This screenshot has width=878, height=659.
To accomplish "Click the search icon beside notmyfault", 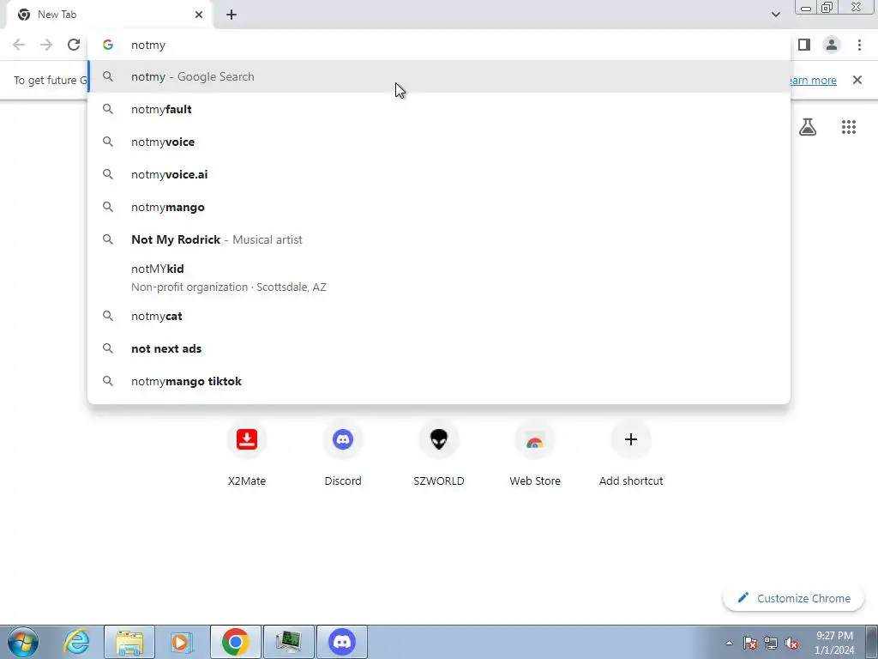I will click(108, 109).
